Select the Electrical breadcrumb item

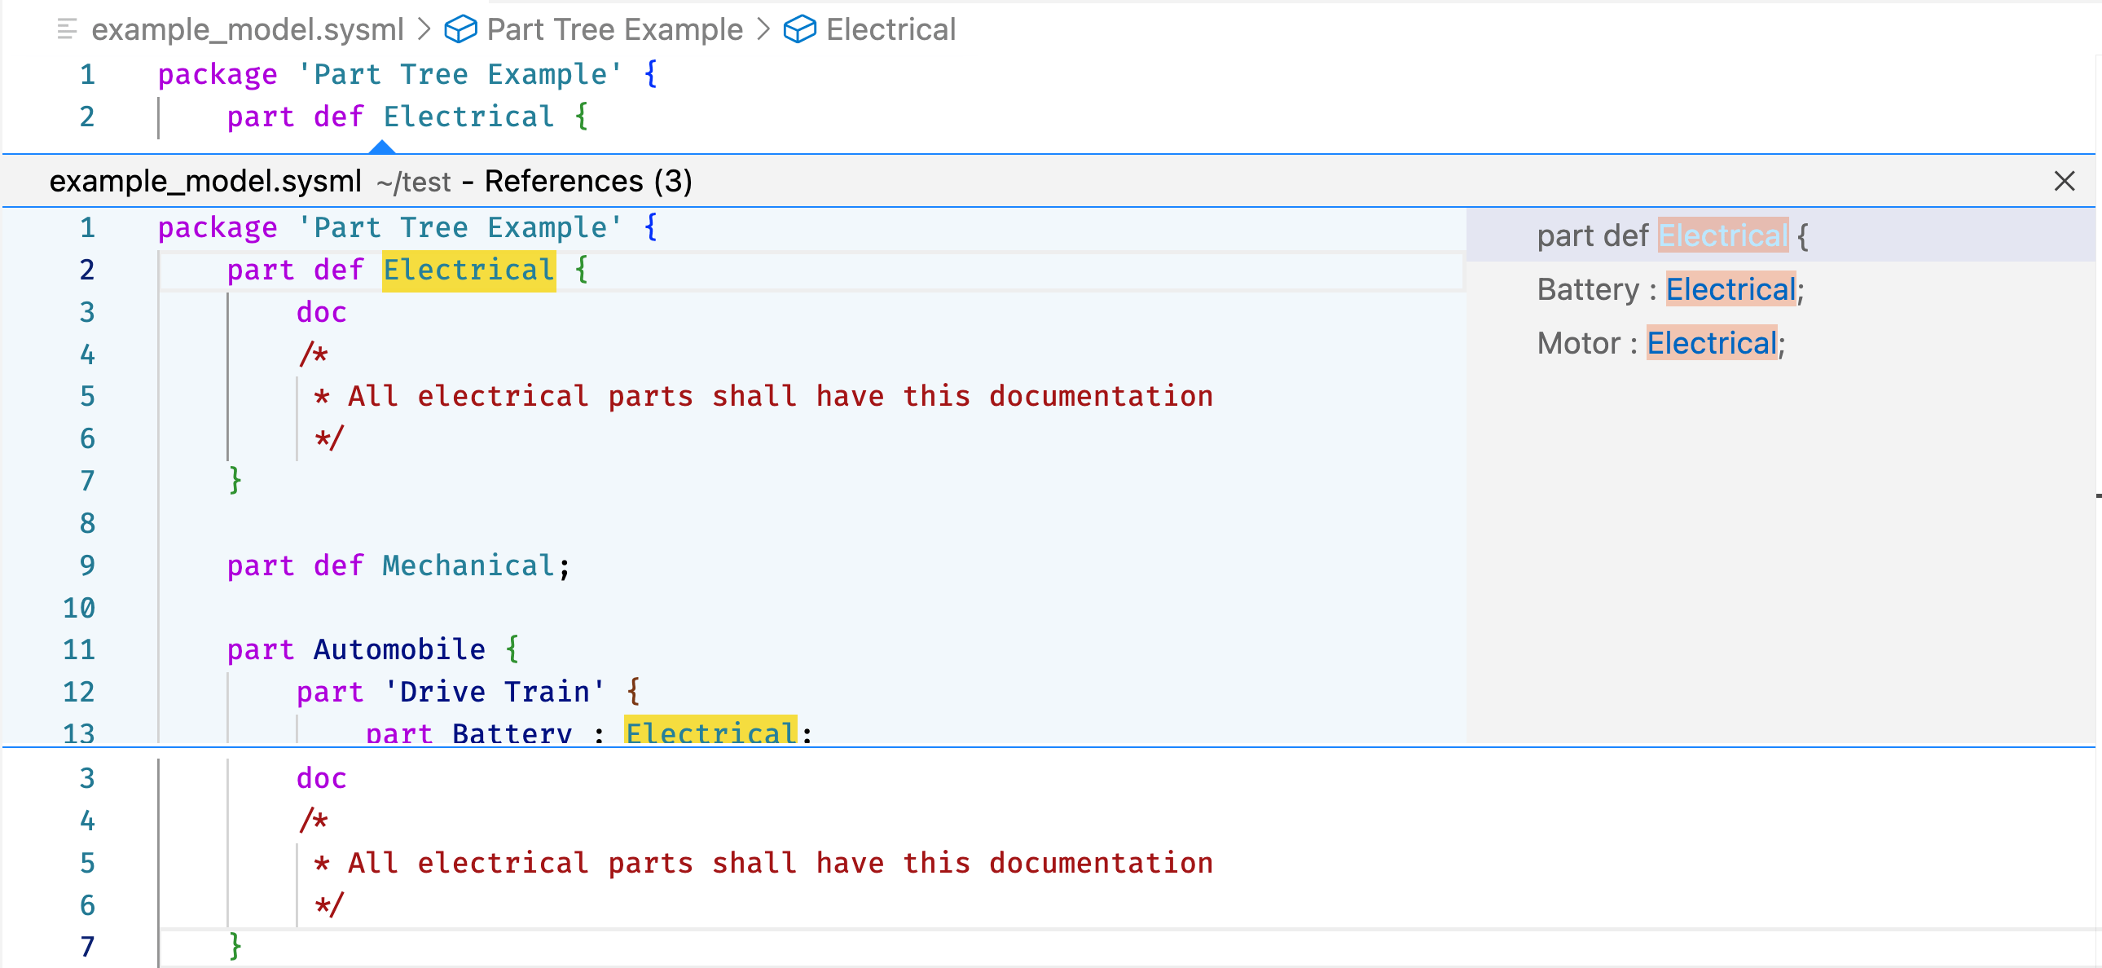point(890,29)
